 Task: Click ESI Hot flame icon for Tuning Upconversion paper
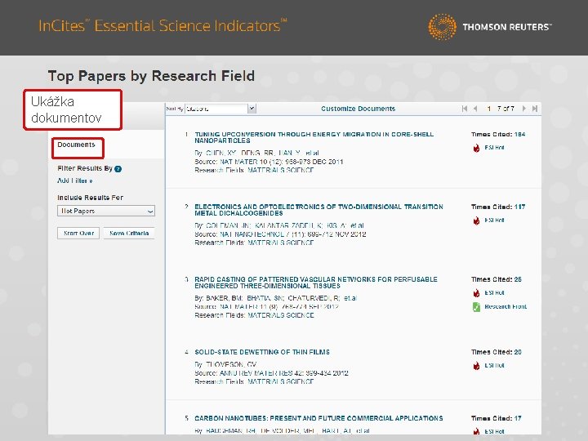click(476, 148)
